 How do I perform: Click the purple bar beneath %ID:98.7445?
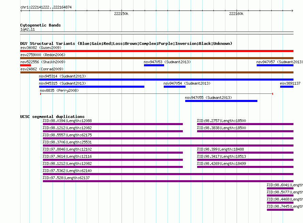[280, 210]
